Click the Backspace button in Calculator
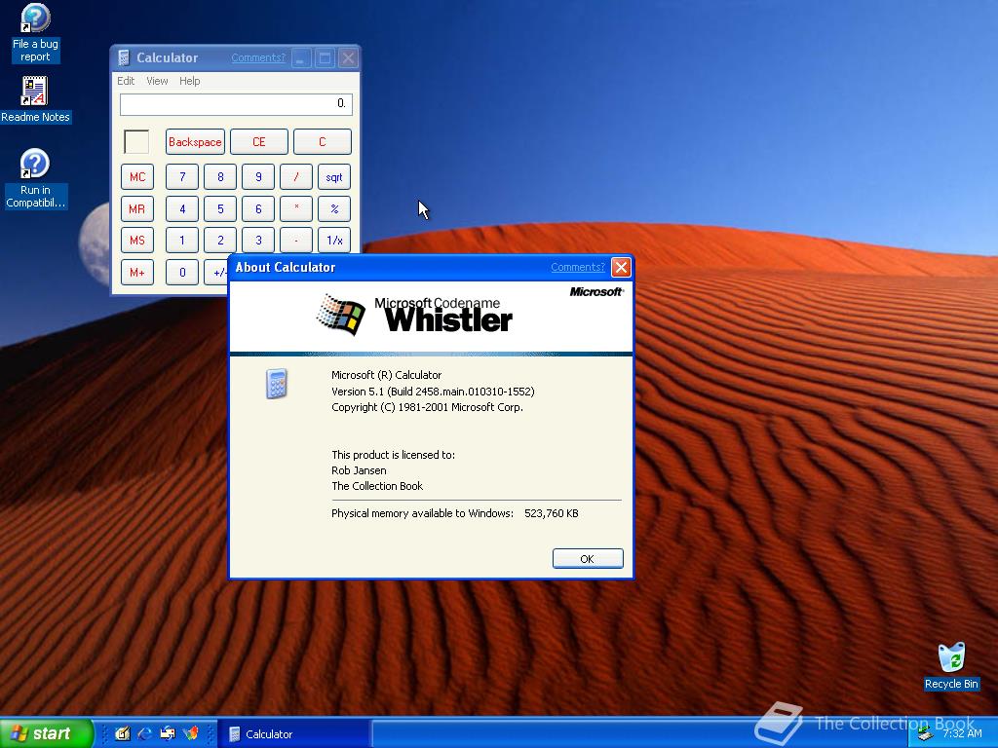The width and height of the screenshot is (998, 748). tap(195, 142)
